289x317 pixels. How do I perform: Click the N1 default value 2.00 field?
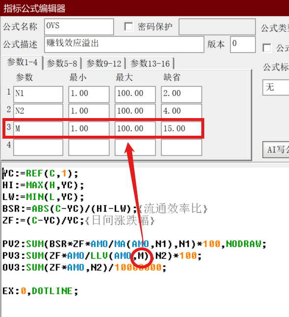(182, 94)
